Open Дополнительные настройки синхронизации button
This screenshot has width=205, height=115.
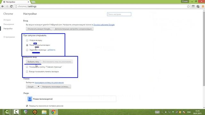[x=73, y=29]
